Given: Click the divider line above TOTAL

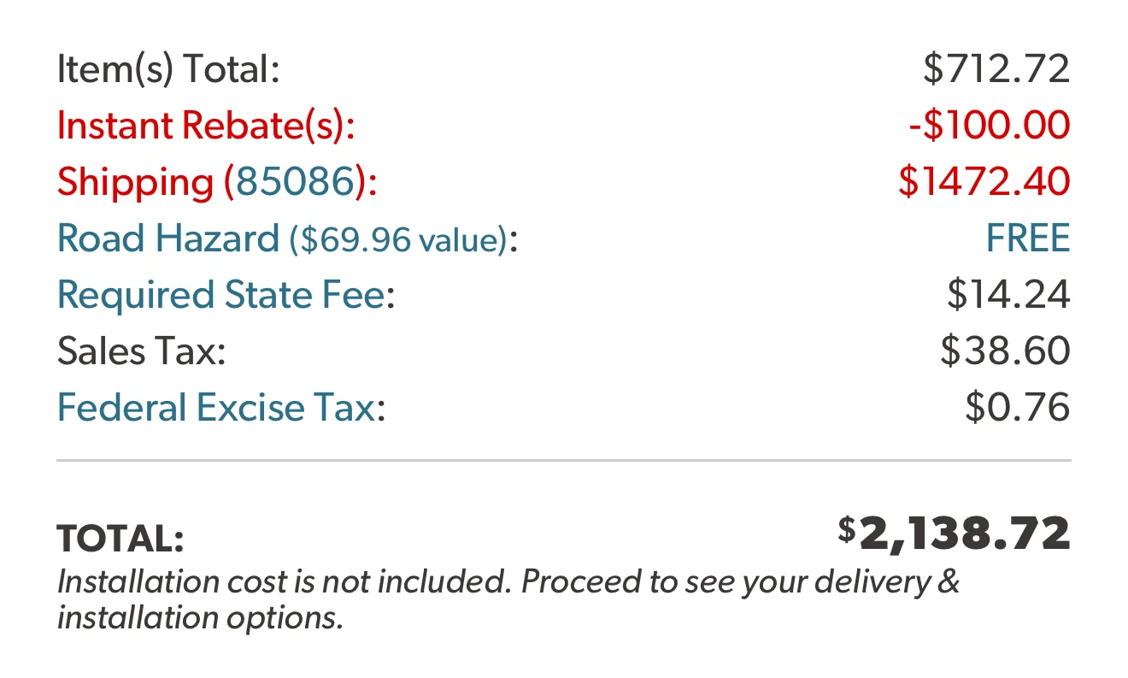Looking at the screenshot, I should [564, 461].
